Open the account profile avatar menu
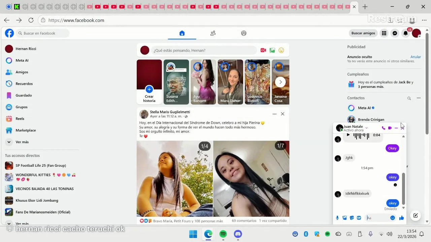Screen dimensions: 431x242 (x=417, y=33)
